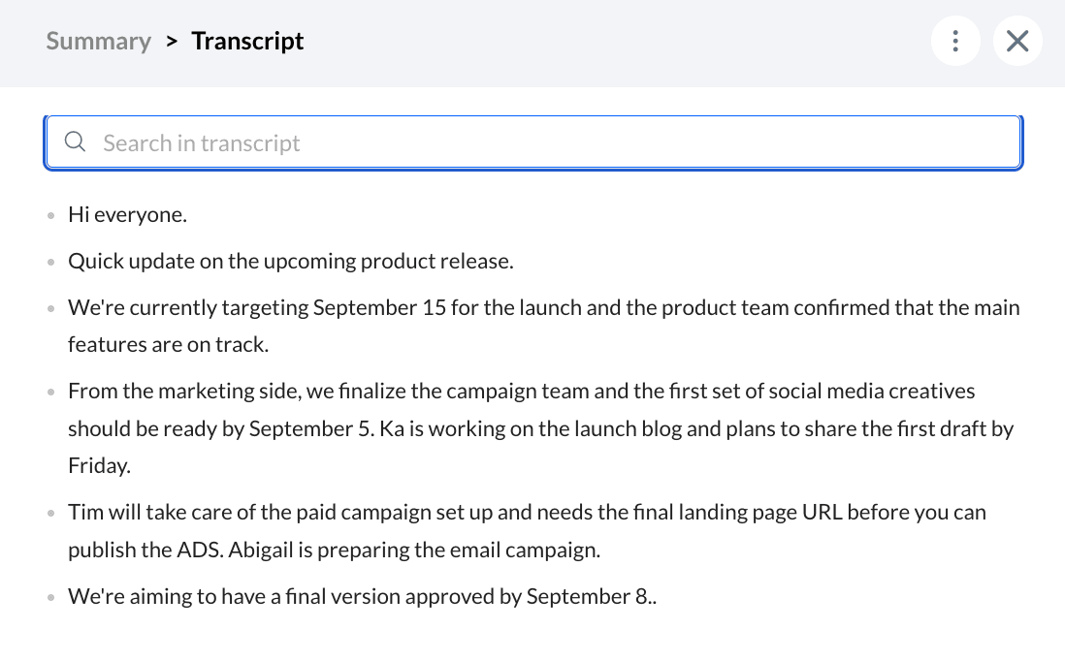The image size is (1065, 661).
Task: Click the bullet beside "Quick update" line
Action: (51, 262)
